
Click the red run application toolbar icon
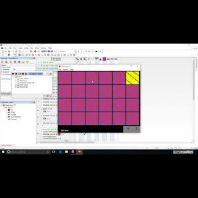click(35, 51)
